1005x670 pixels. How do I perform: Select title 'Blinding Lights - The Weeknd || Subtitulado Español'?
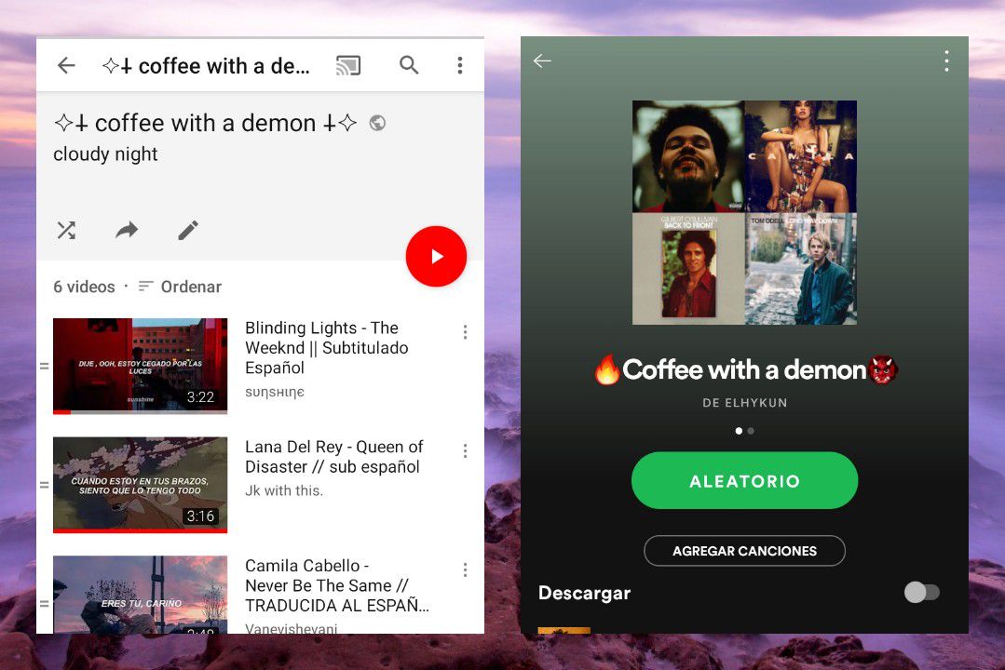pyautogui.click(x=326, y=348)
